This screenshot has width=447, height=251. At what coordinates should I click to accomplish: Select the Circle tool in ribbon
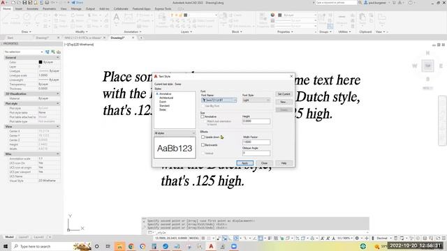point(27,19)
